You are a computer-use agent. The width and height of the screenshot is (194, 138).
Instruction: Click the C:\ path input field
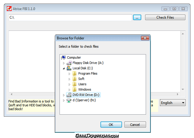[x=70, y=17]
